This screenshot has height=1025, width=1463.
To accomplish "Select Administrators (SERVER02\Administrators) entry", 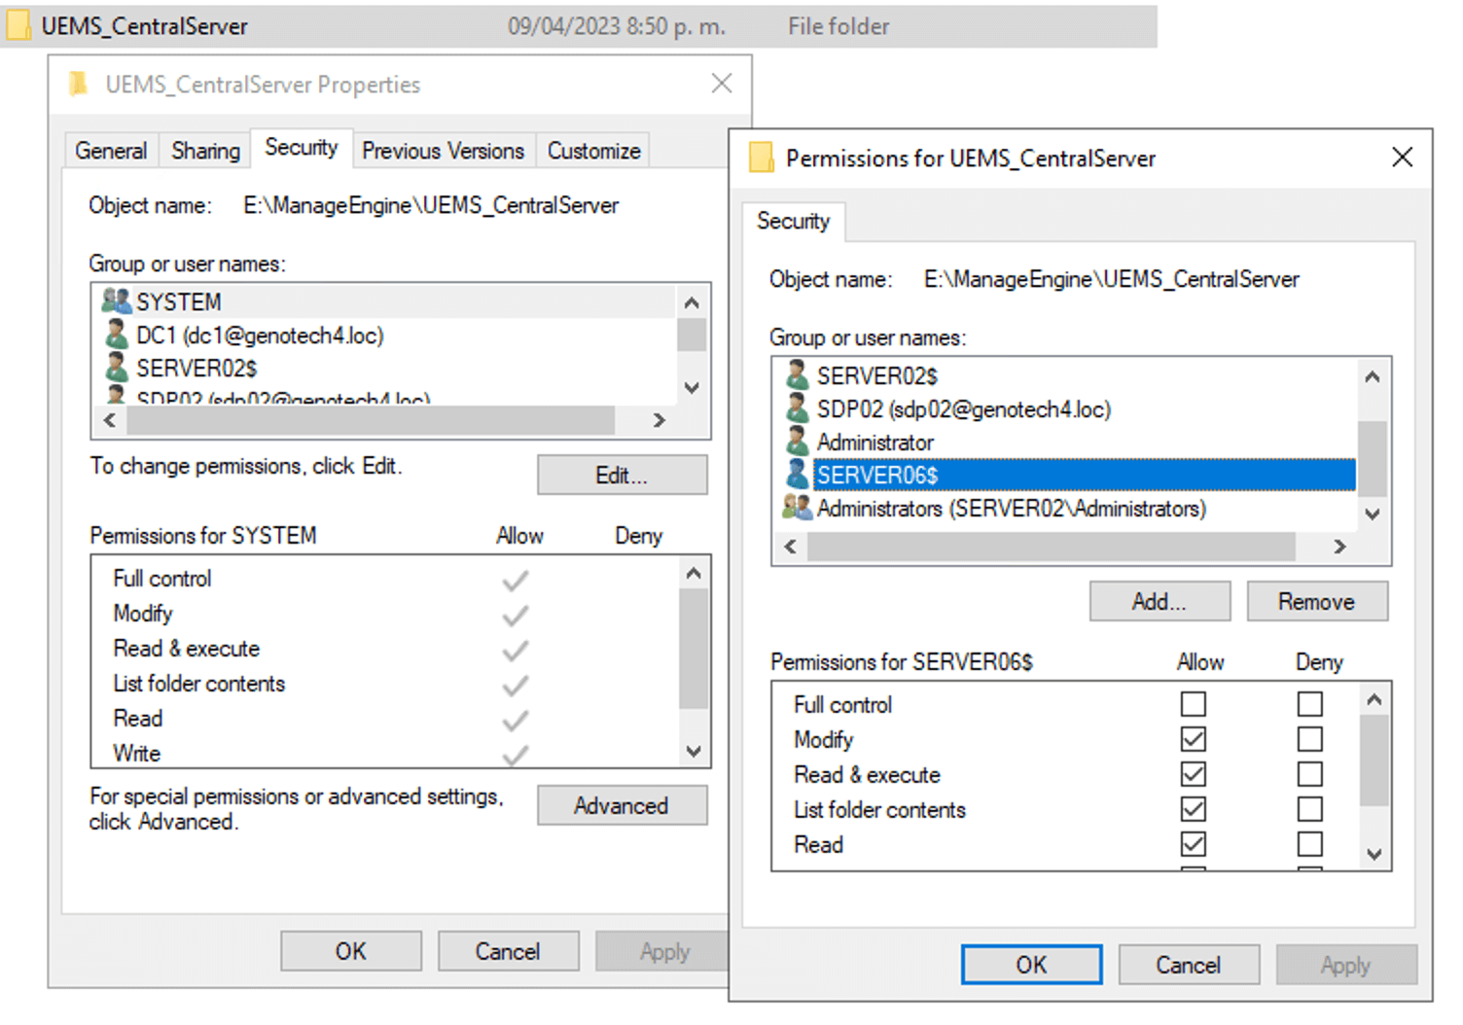I will (x=1012, y=508).
